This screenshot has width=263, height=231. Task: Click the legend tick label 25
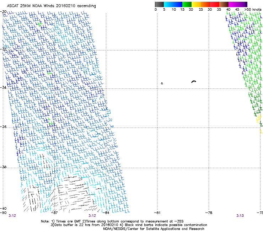[201, 10]
